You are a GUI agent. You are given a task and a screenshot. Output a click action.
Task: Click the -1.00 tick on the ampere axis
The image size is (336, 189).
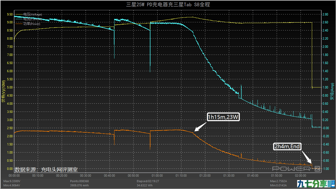[x=325, y=169]
